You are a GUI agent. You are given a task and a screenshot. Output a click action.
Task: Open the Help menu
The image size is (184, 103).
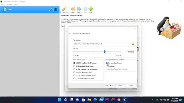[x=16, y=5]
